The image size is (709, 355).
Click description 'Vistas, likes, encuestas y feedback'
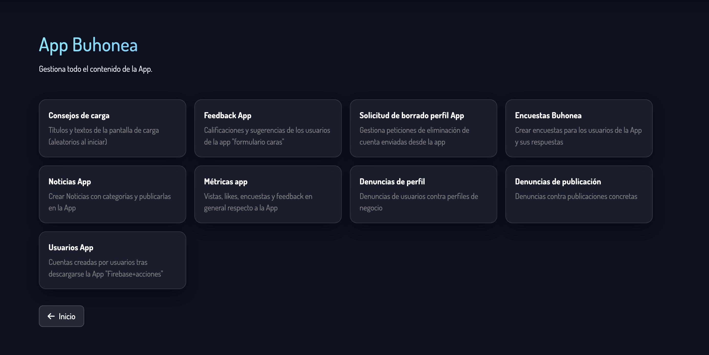253,196
